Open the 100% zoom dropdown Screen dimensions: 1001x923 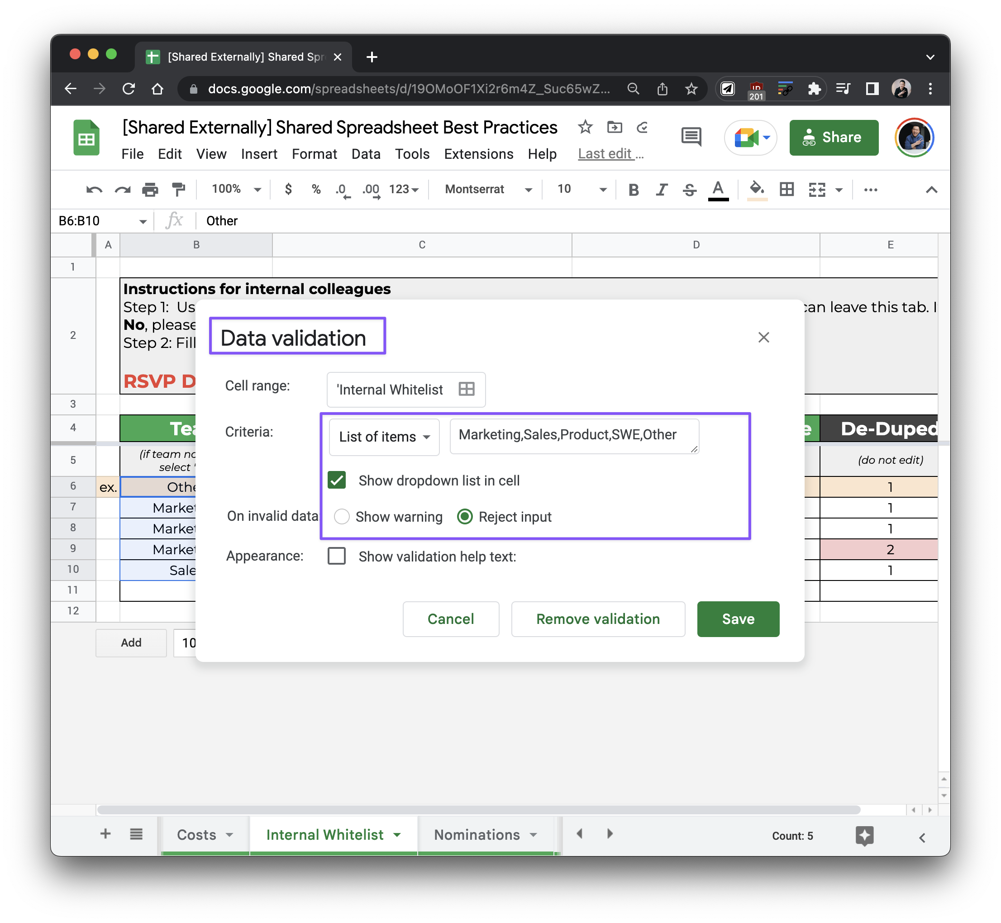pyautogui.click(x=236, y=189)
